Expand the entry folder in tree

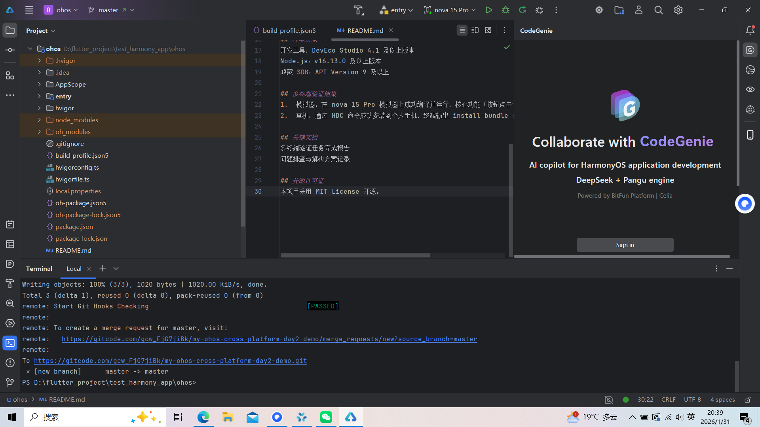(39, 96)
